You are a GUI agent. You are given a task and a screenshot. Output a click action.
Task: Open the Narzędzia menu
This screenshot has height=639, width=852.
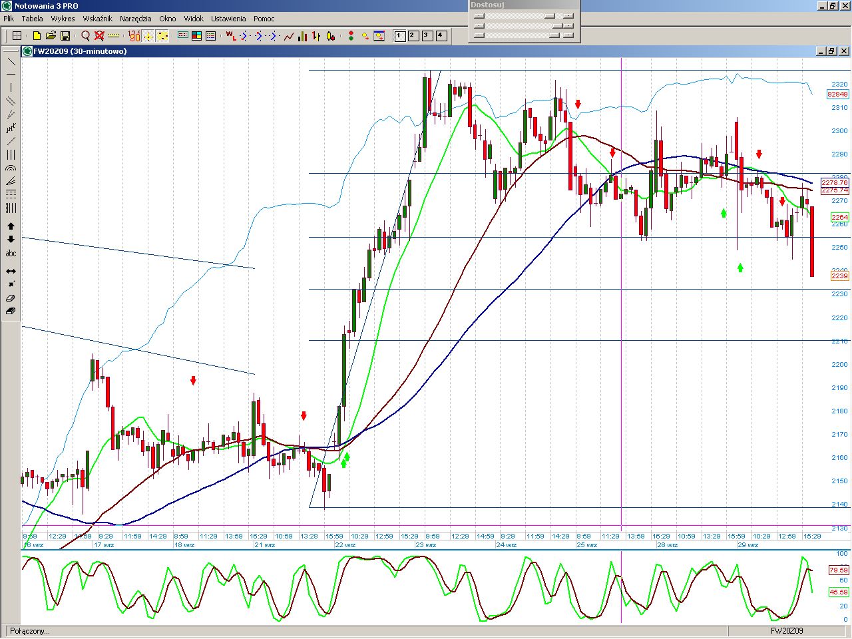[x=135, y=19]
